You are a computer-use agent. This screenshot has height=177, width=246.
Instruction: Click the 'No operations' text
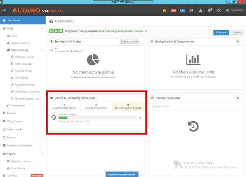point(161,106)
